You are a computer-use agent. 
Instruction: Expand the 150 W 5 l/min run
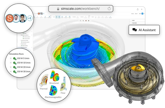(11, 58)
